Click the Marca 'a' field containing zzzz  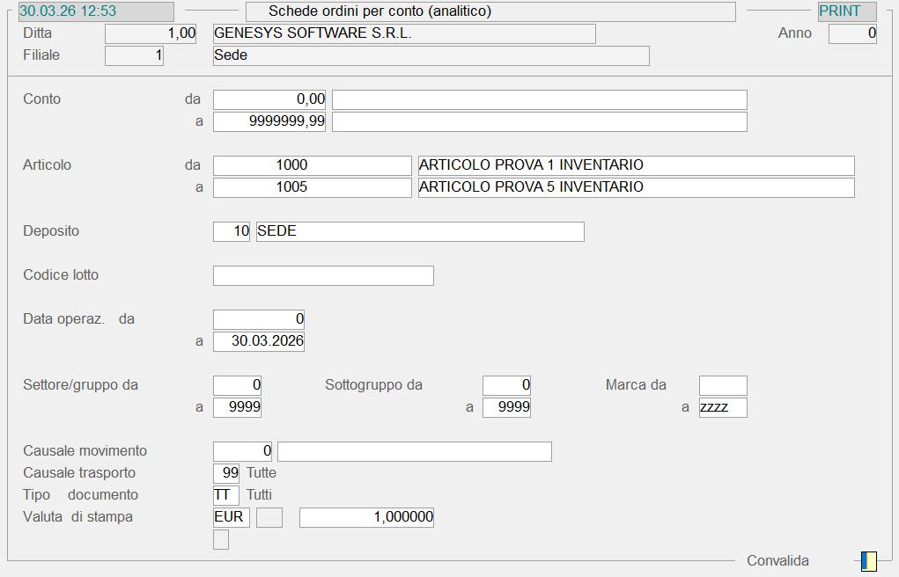pos(723,407)
